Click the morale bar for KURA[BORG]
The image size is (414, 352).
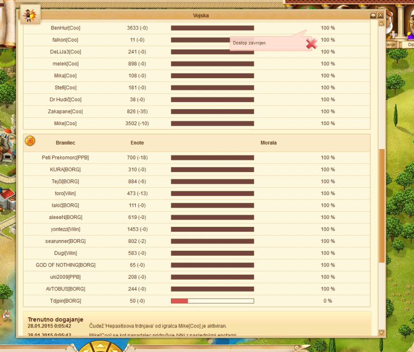pos(212,170)
